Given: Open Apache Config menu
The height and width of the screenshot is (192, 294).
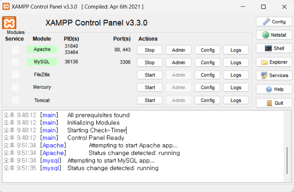Looking at the screenshot, I should pyautogui.click(x=207, y=50).
